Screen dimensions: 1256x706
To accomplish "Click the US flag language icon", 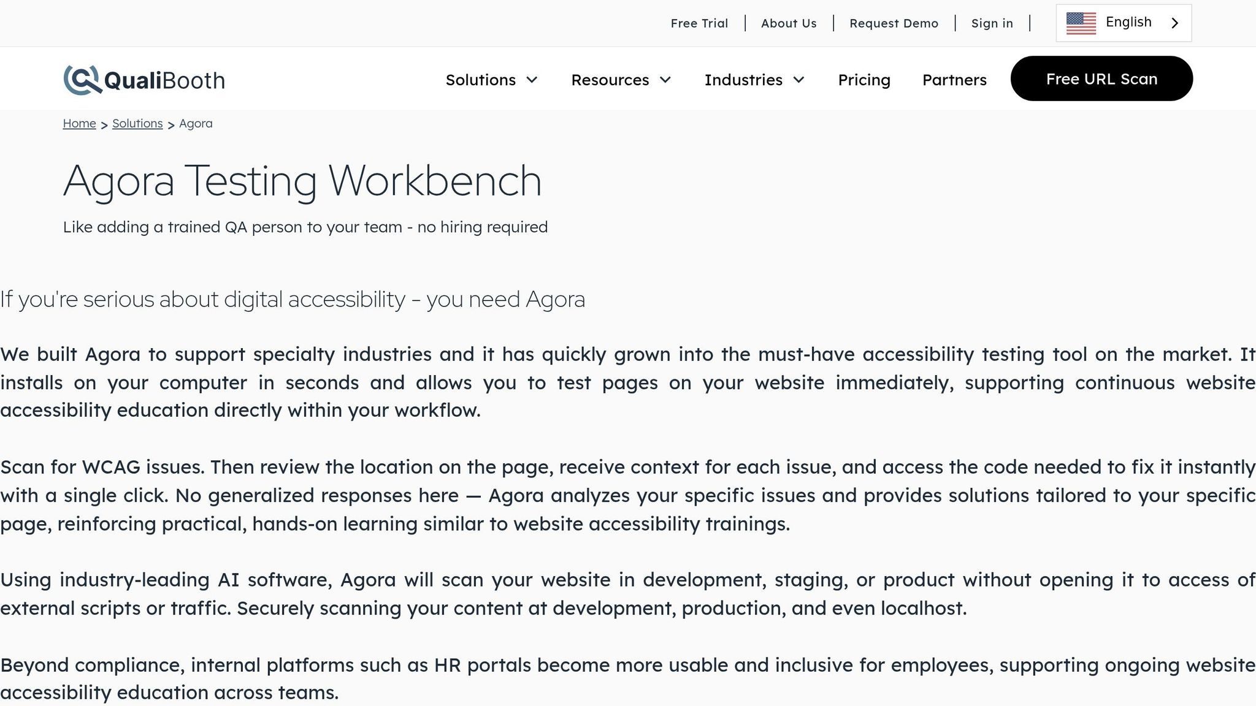I will pyautogui.click(x=1081, y=23).
